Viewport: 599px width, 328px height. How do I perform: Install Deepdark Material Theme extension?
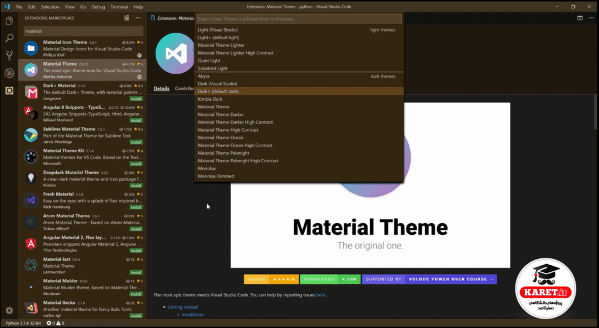[136, 186]
